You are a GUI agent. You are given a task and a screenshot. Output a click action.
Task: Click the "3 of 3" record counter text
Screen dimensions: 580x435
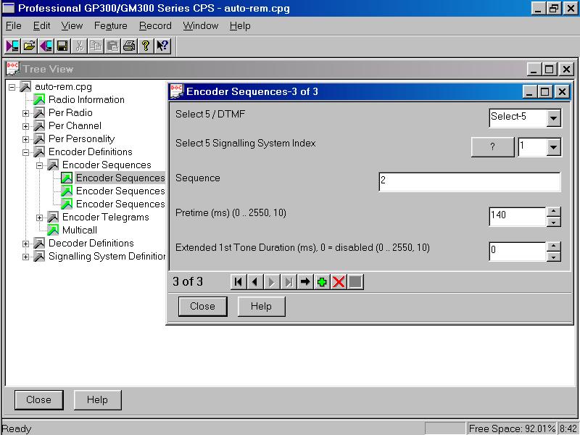[x=188, y=282]
